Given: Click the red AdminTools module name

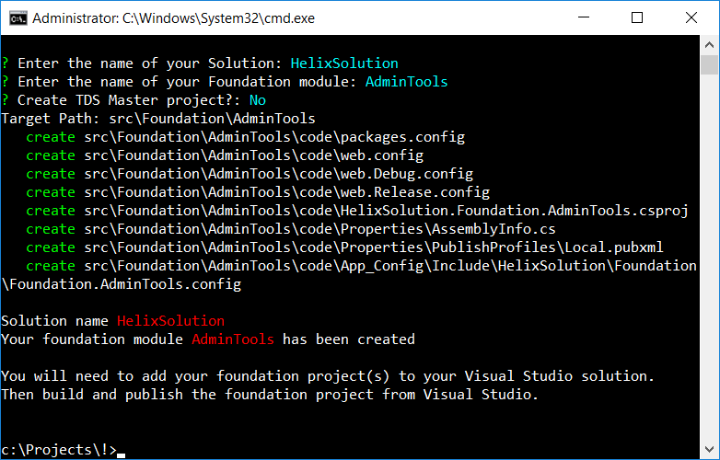Looking at the screenshot, I should (232, 339).
